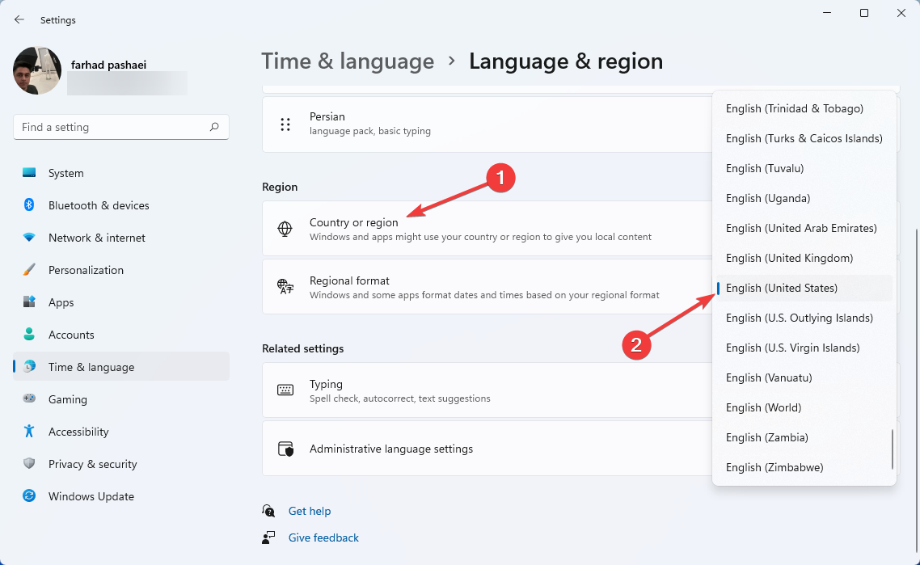This screenshot has width=920, height=565.
Task: Click the dropdown list's scrollbar thumb
Action: pyautogui.click(x=893, y=449)
